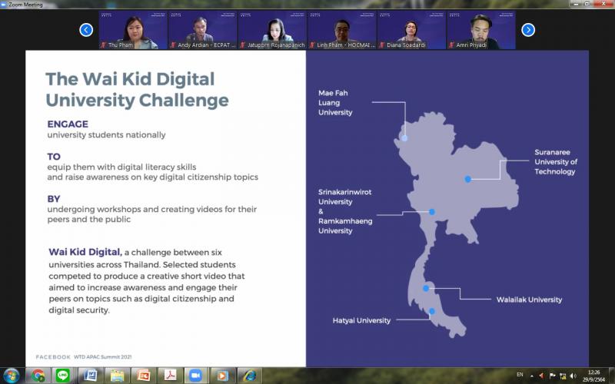Viewport: 615px width, 384px height.
Task: Select Linh Pham's video thumbnail
Action: pyautogui.click(x=342, y=30)
